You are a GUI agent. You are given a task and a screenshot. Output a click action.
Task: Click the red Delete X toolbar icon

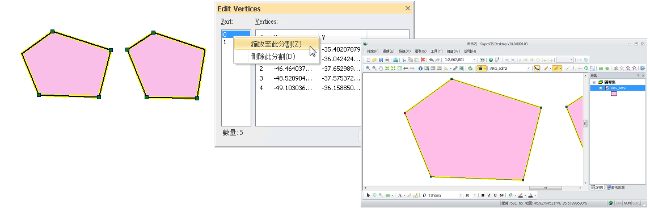[x=423, y=60]
